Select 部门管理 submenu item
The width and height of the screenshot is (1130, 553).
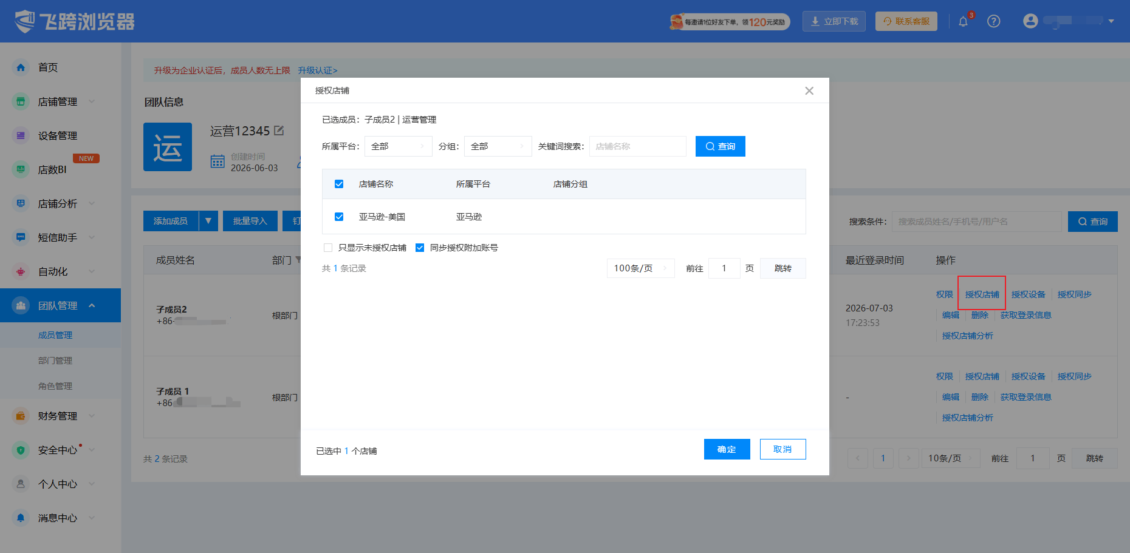[x=55, y=361]
